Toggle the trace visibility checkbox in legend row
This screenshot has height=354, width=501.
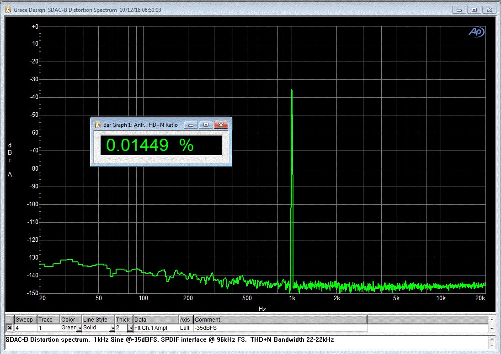tap(9, 328)
